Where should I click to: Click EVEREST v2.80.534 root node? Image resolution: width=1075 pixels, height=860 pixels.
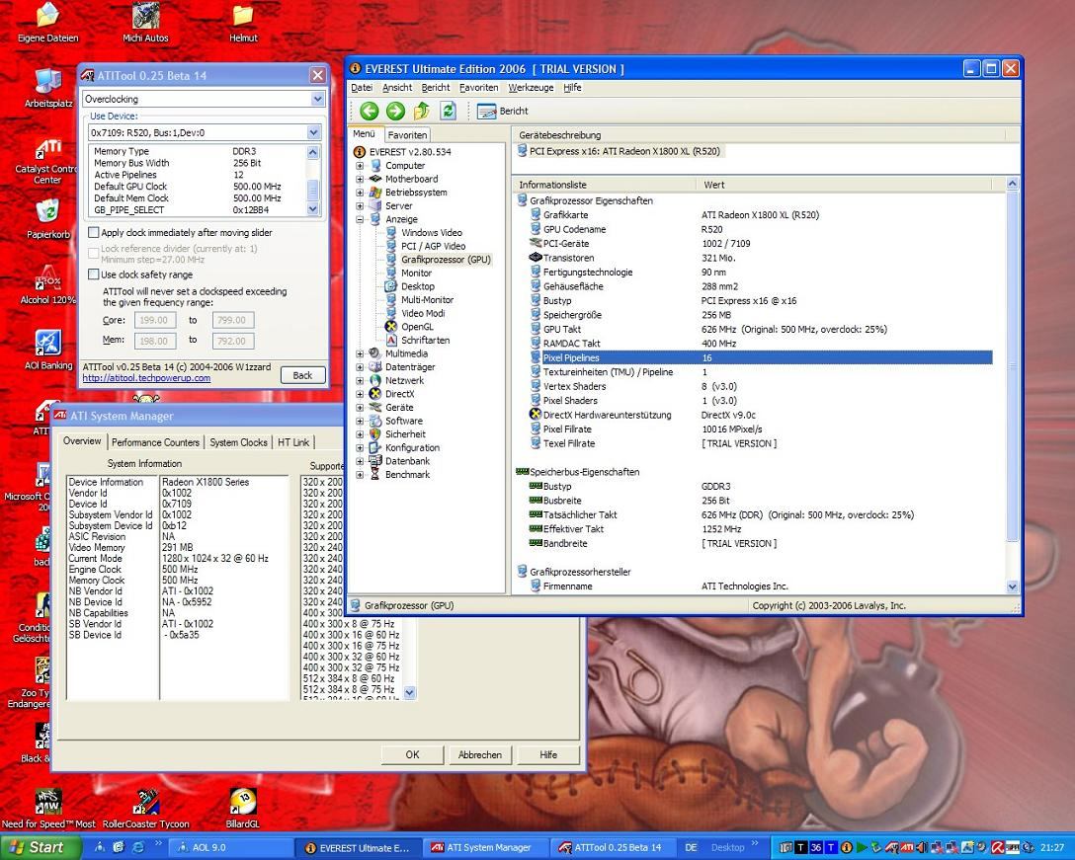(410, 152)
